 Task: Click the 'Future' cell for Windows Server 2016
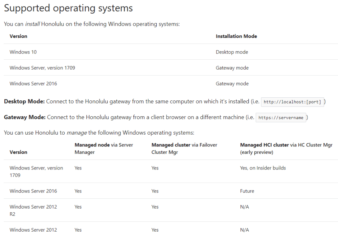coord(247,191)
